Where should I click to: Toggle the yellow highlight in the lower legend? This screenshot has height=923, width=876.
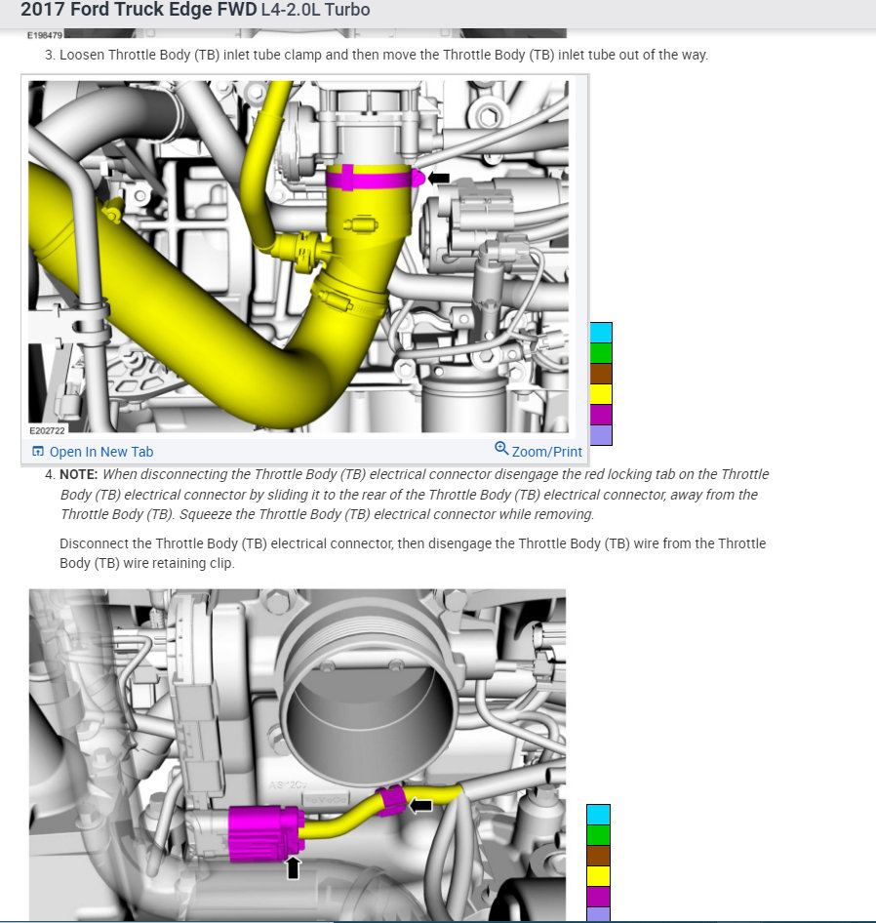click(x=596, y=877)
